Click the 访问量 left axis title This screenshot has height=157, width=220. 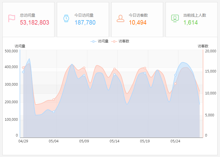pos(20,46)
